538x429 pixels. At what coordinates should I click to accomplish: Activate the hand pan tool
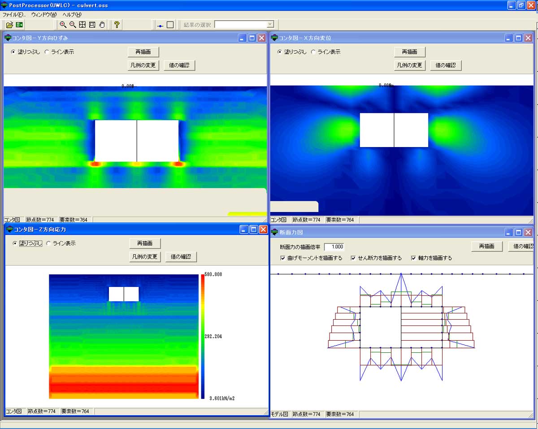click(x=102, y=25)
